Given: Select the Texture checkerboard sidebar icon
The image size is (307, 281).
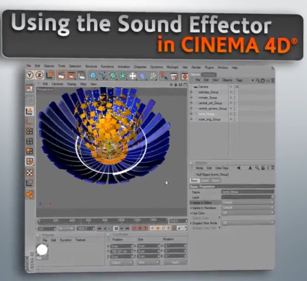Looking at the screenshot, I should coord(30,173).
